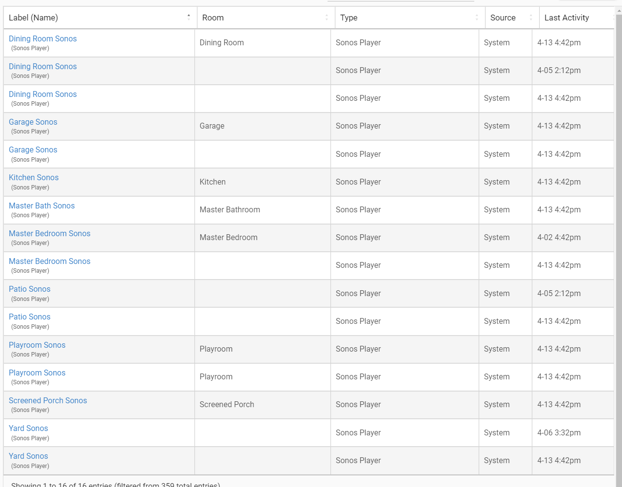Screen dimensions: 622x487
Task: Select the 4-06 3:32pm activity cell
Action: point(559,433)
